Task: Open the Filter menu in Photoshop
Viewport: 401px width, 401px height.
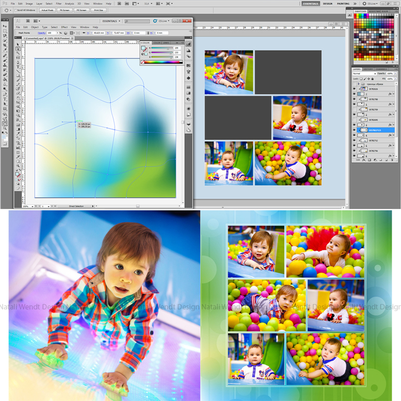Action: tap(59, 4)
